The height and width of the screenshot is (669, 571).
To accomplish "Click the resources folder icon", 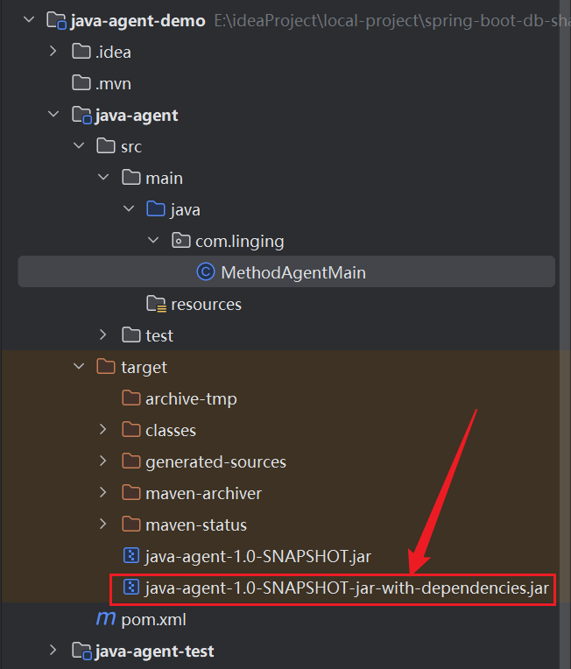I will point(156,304).
